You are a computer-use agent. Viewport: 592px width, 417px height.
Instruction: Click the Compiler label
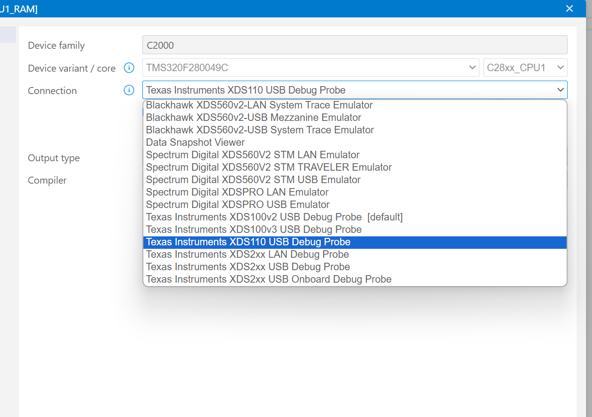pos(47,181)
